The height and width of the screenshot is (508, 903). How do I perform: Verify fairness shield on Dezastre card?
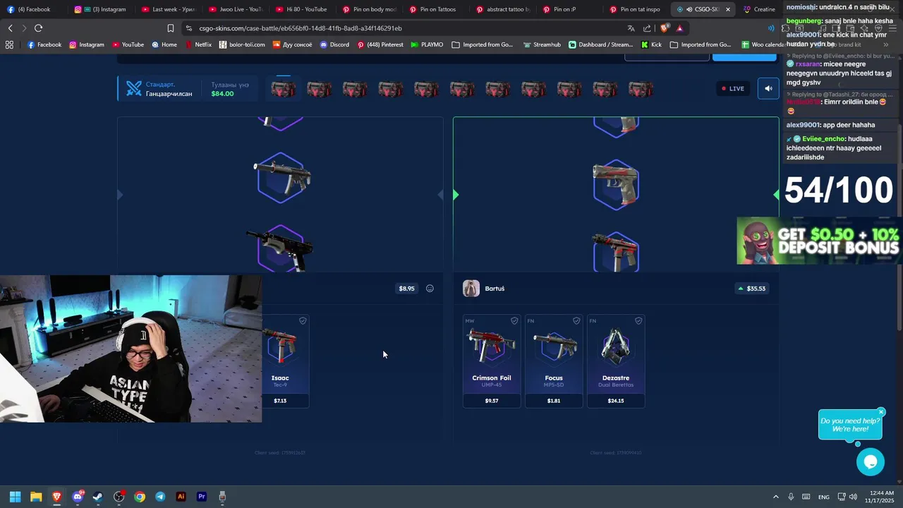coord(638,321)
